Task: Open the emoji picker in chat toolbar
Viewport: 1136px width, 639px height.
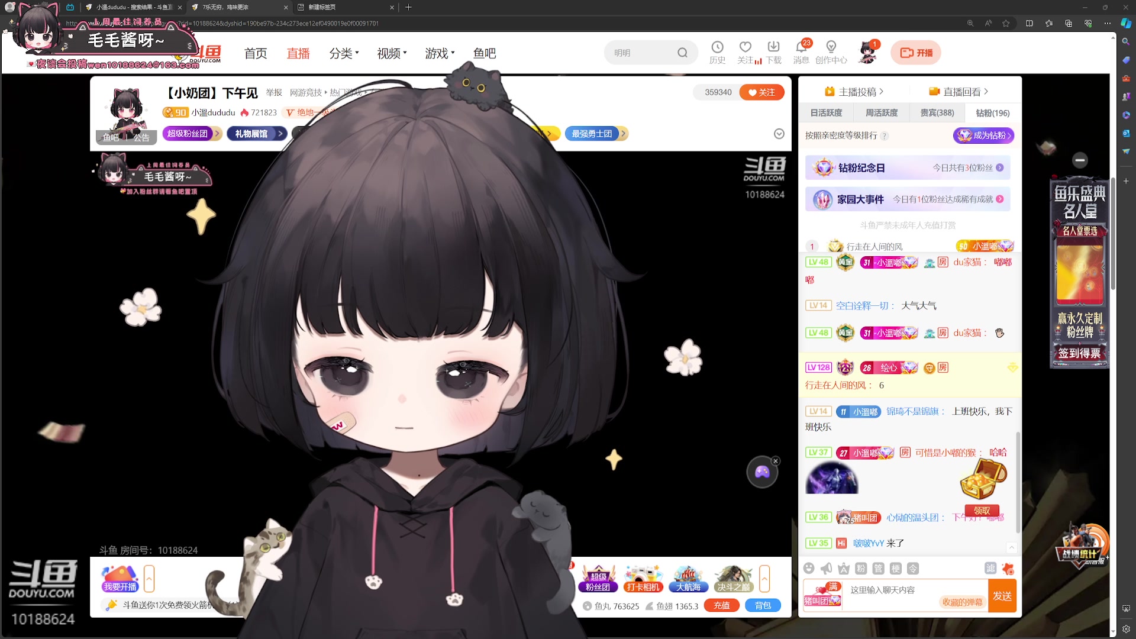Action: 809,569
